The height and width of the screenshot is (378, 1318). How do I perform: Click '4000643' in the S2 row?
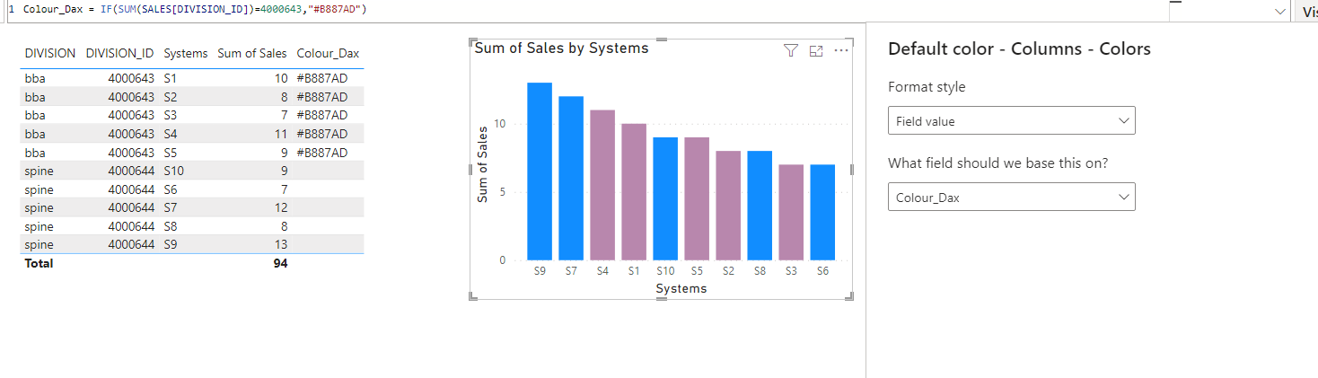pos(131,97)
